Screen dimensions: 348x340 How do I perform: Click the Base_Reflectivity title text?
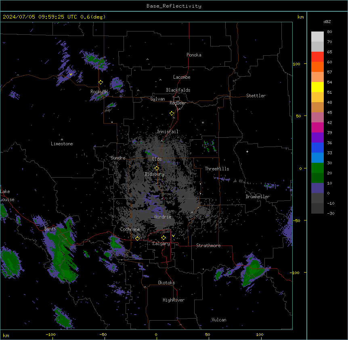click(174, 6)
